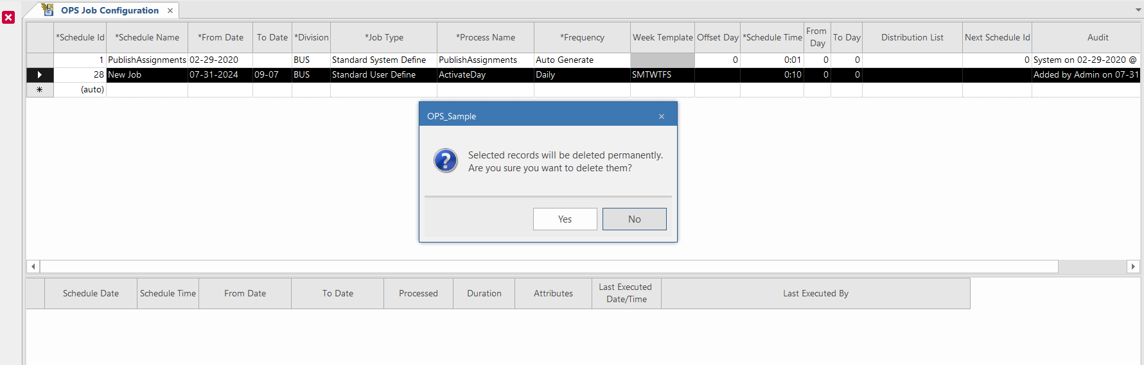Click the Auto Generate frequency cell
The height and width of the screenshot is (365, 1144).
pos(583,60)
